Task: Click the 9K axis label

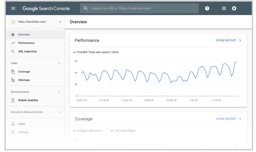Action: (x=76, y=61)
